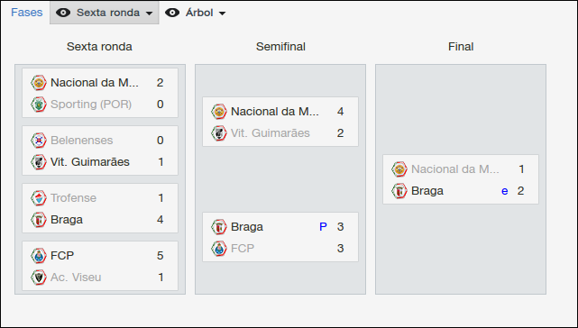The height and width of the screenshot is (328, 578).
Task: Toggle eye icon beside Sexta ronda
Action: 63,13
